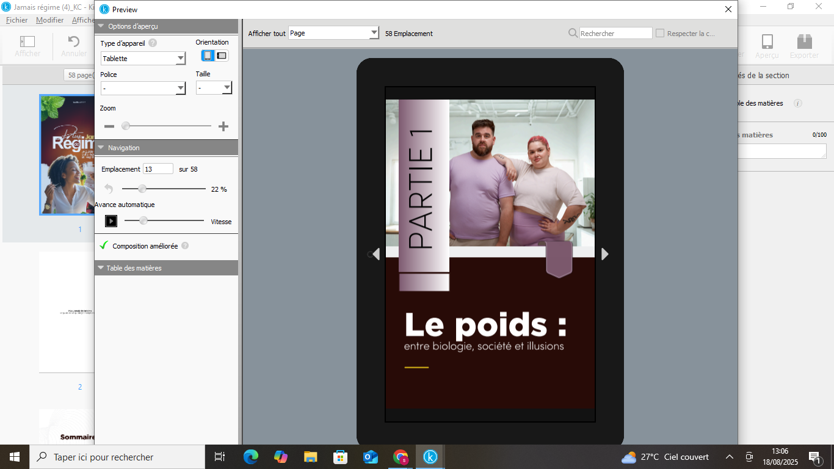
Task: Open the Fichier menu
Action: click(17, 20)
